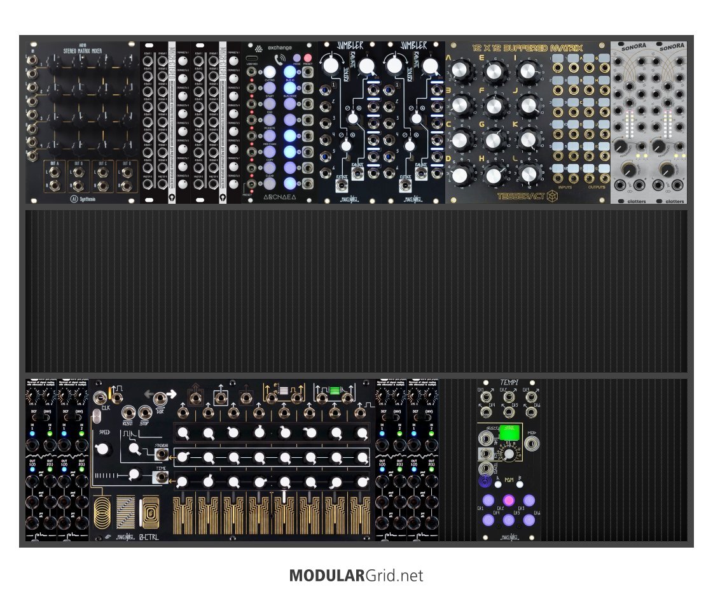Click the PGM B button on TEMPI

[520, 485]
